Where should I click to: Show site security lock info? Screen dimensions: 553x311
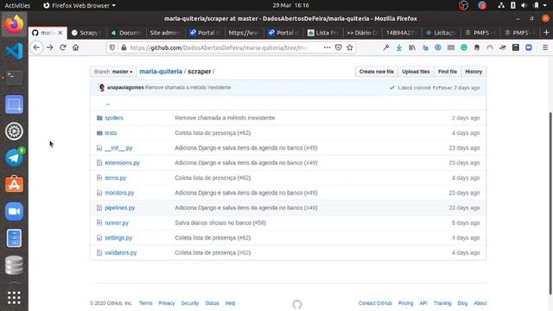[124, 48]
